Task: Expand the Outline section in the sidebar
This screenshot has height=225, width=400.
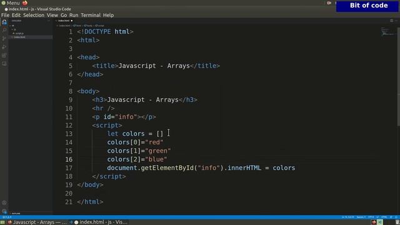Action: 15,214
